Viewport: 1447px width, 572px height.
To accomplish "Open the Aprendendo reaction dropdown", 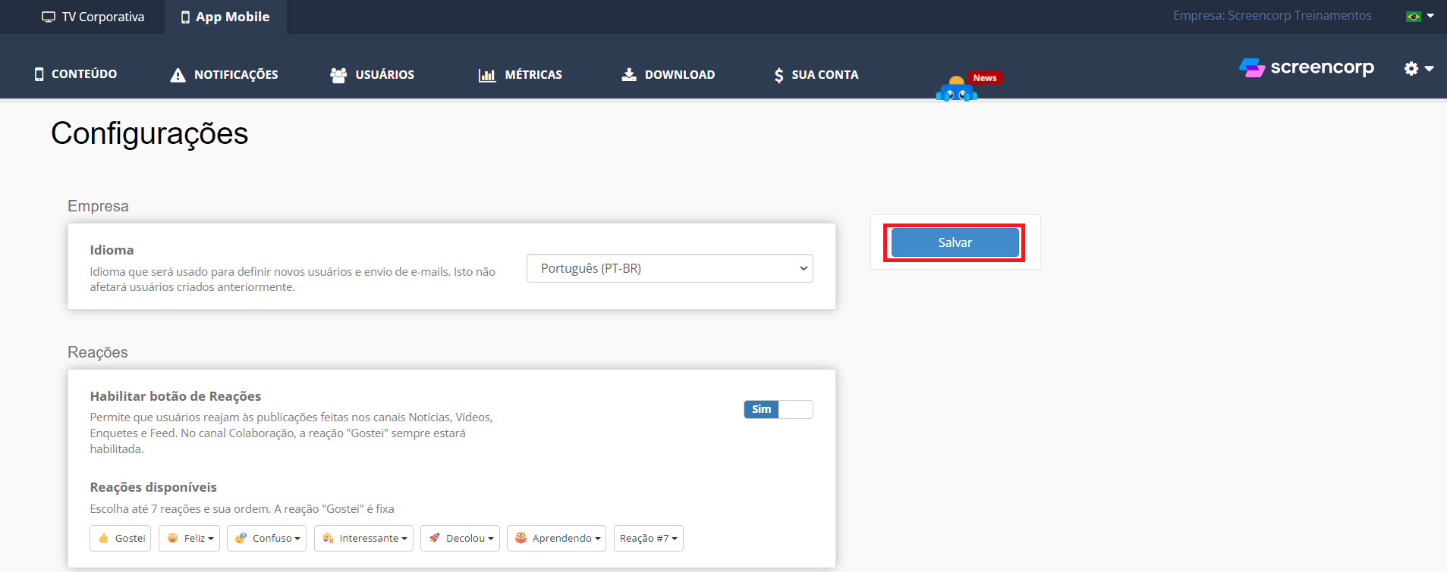I will point(556,538).
